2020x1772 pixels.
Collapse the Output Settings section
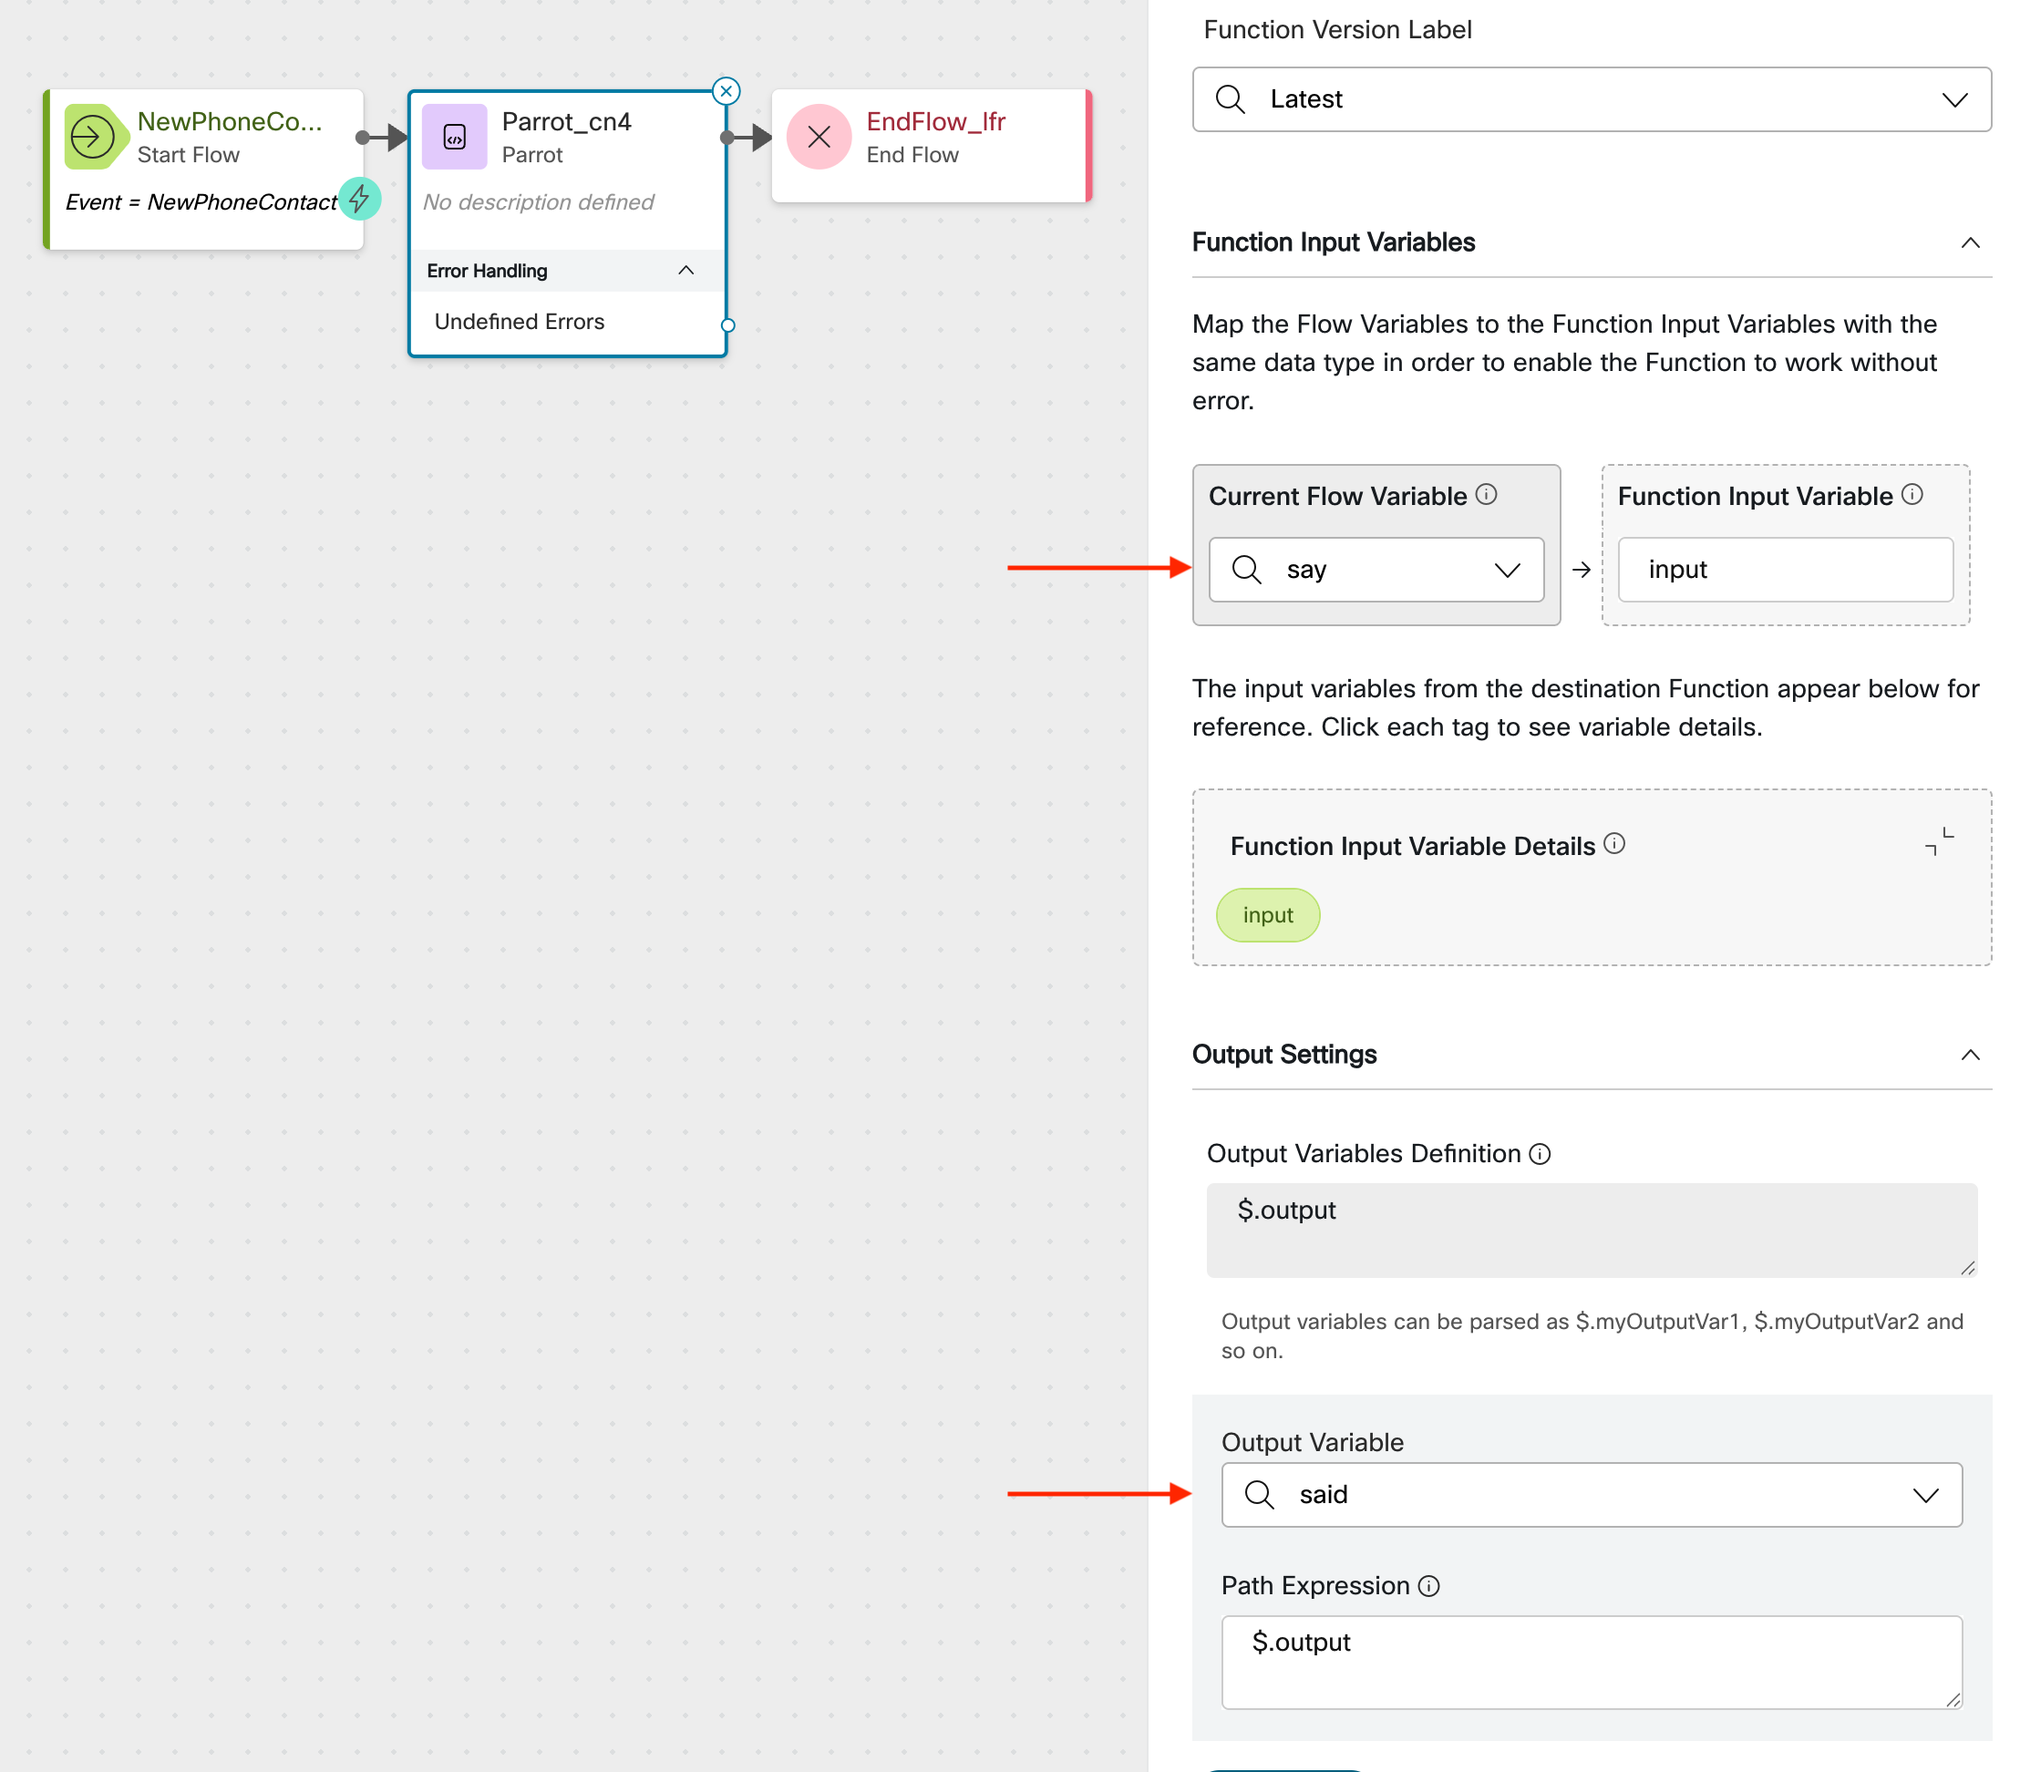click(1970, 1055)
